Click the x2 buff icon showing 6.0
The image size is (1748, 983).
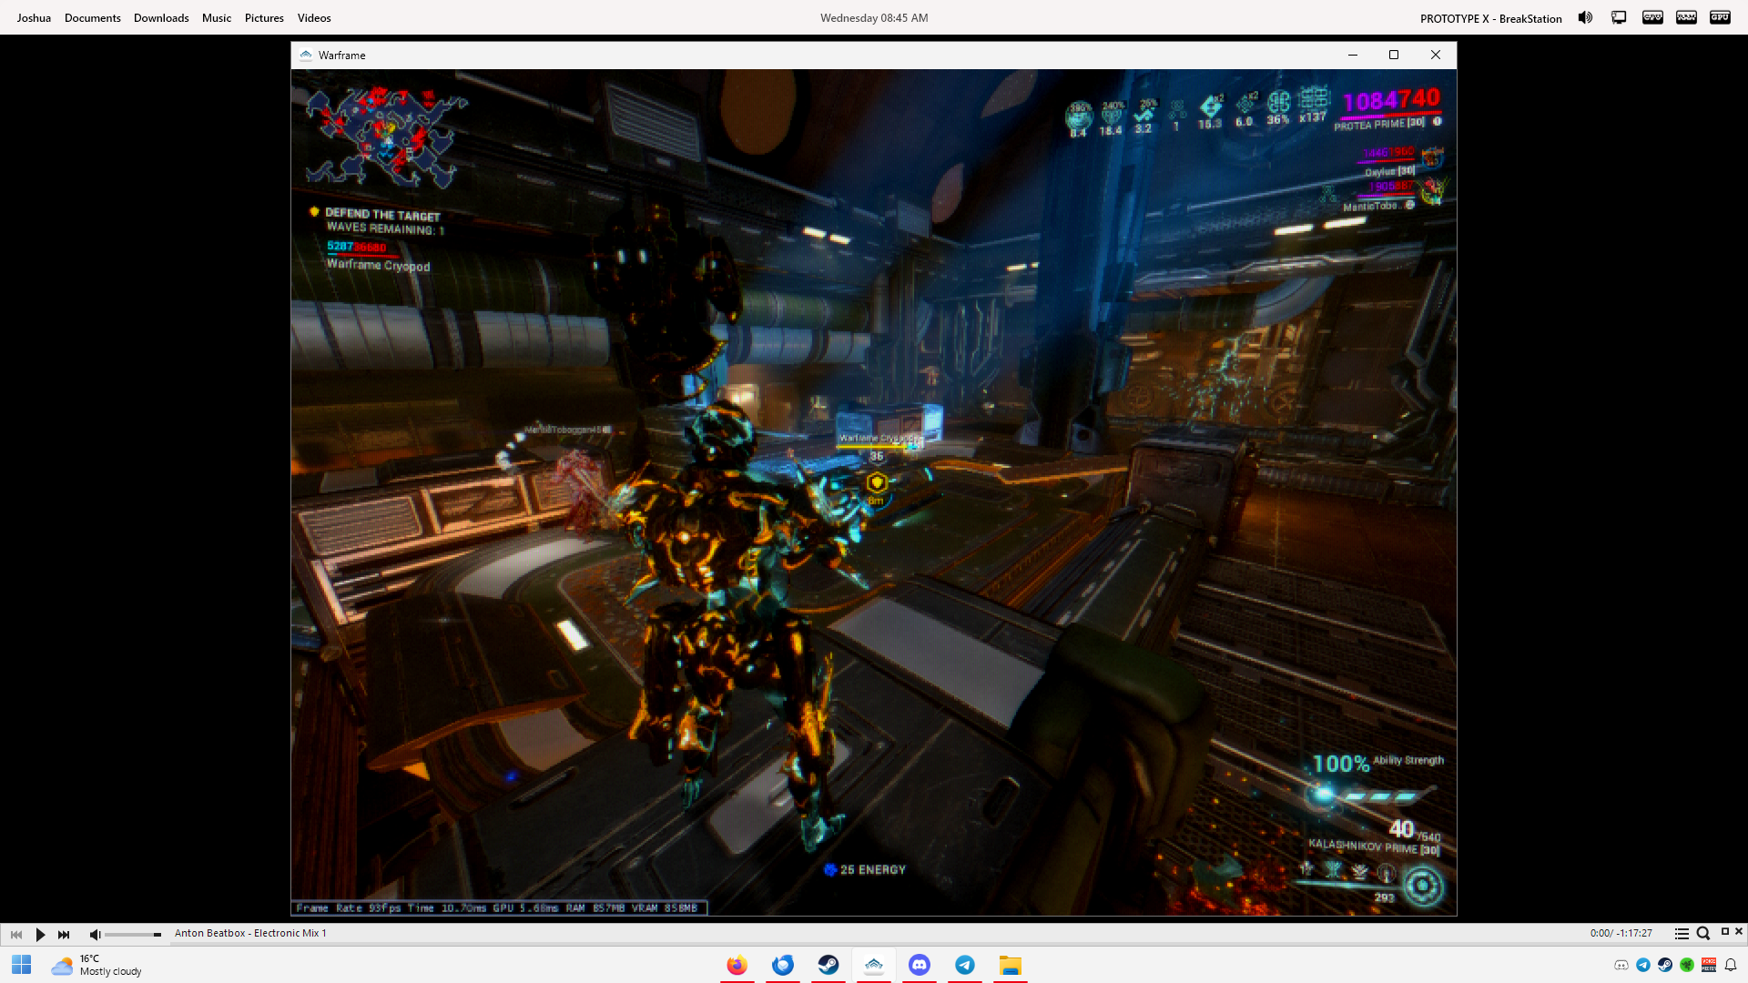(x=1245, y=109)
